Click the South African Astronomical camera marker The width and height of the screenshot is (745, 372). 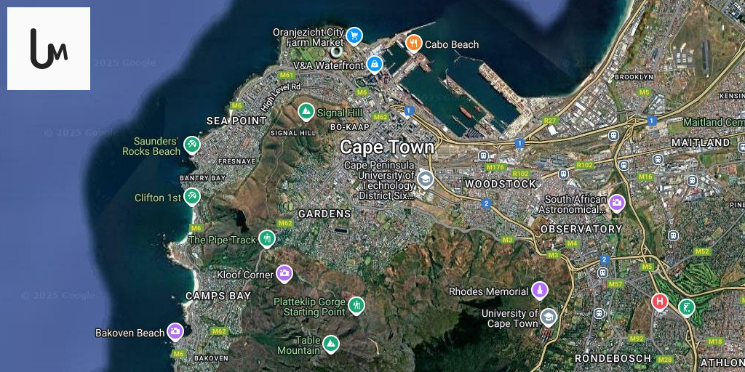(x=617, y=203)
